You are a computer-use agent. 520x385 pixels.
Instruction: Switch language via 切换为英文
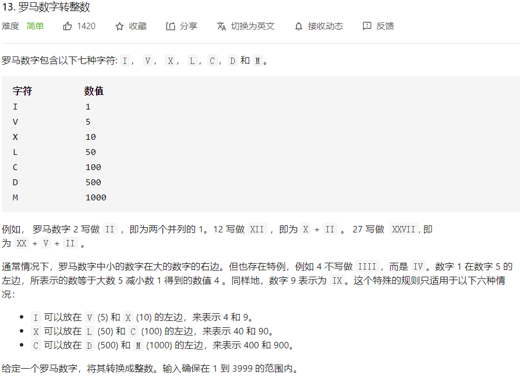tap(246, 26)
